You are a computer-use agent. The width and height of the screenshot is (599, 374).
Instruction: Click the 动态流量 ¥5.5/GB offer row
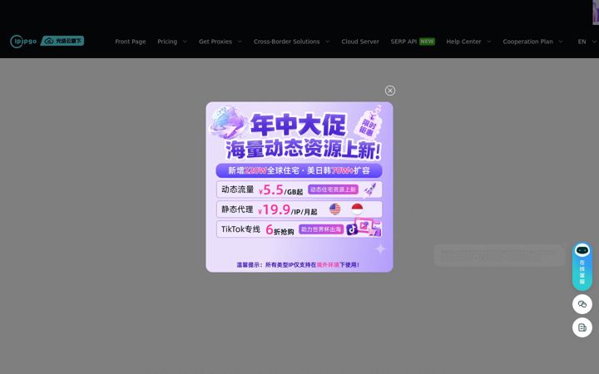click(299, 189)
